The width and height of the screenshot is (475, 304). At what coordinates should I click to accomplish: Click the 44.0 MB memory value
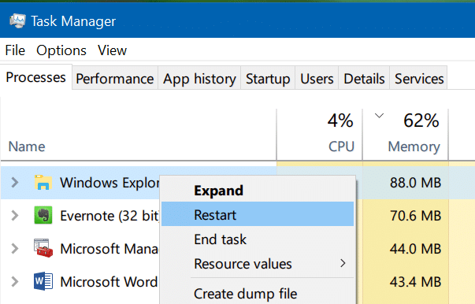[415, 249]
